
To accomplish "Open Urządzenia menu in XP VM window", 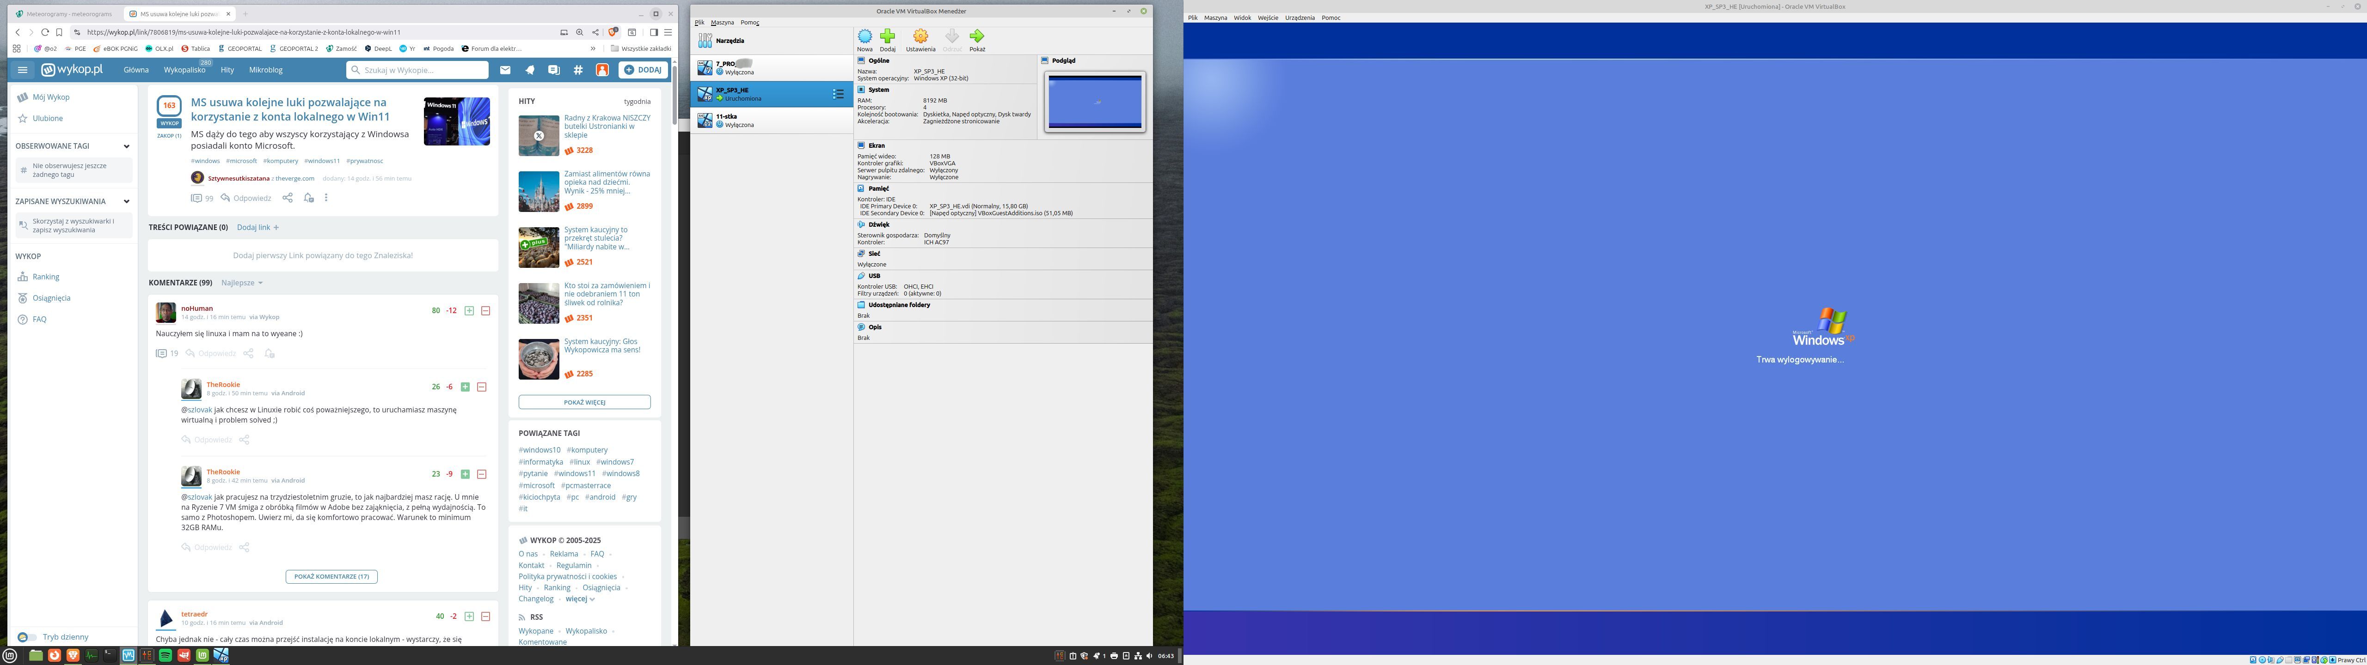I will point(1299,18).
